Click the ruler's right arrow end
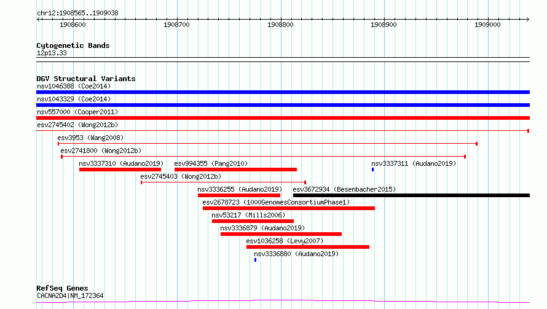 pos(528,20)
